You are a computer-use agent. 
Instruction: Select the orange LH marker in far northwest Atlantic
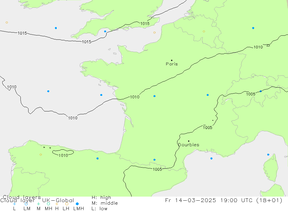(7, 22)
